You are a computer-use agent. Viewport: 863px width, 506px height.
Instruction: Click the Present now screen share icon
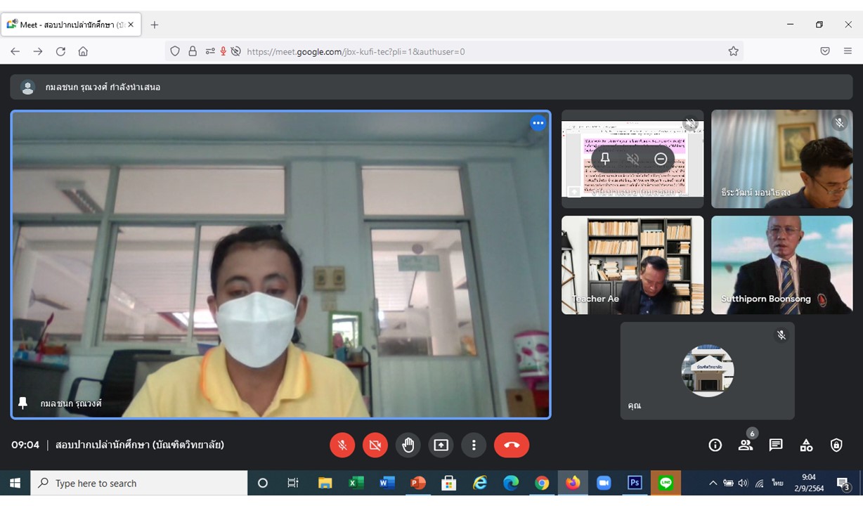click(441, 445)
